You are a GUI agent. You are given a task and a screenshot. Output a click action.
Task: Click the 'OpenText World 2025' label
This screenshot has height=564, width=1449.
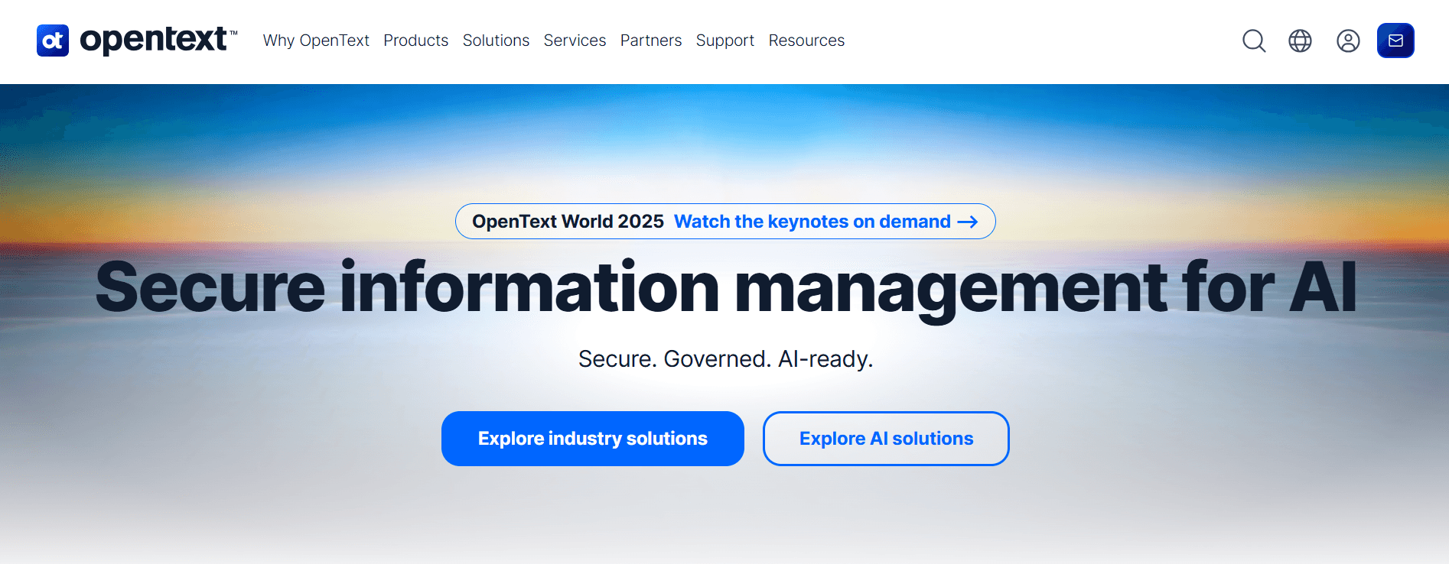[x=568, y=222]
